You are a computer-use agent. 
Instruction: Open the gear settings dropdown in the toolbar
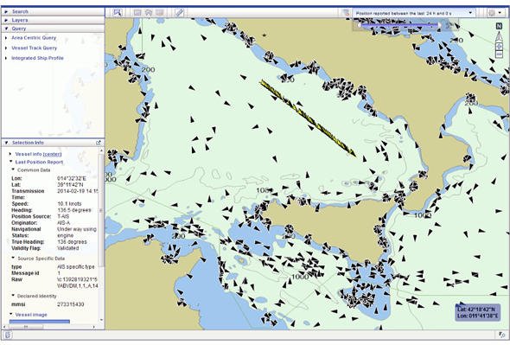click(x=495, y=13)
